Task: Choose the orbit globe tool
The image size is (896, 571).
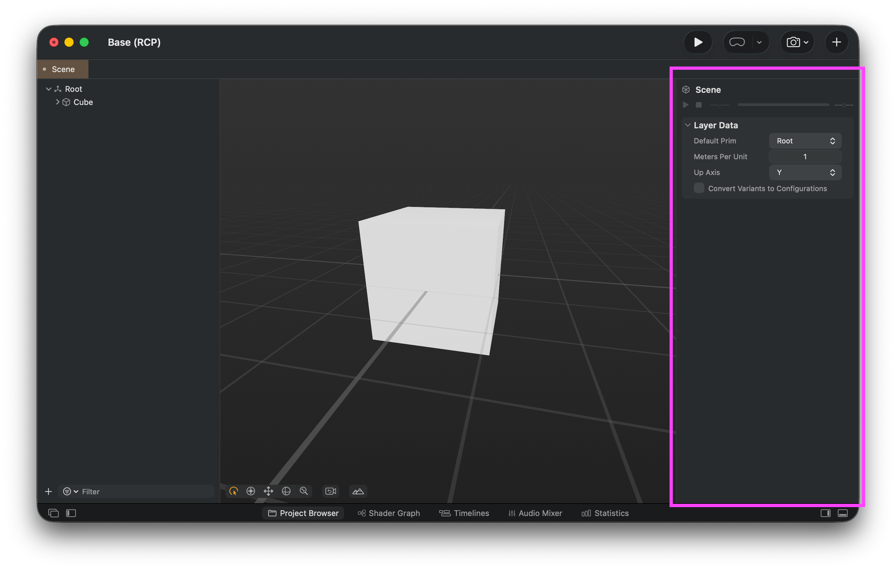Action: 286,491
